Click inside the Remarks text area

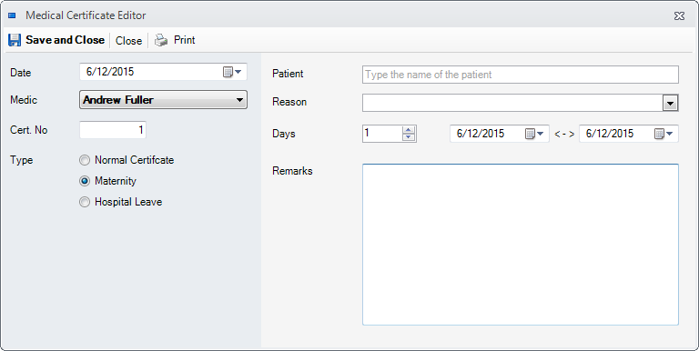[521, 244]
